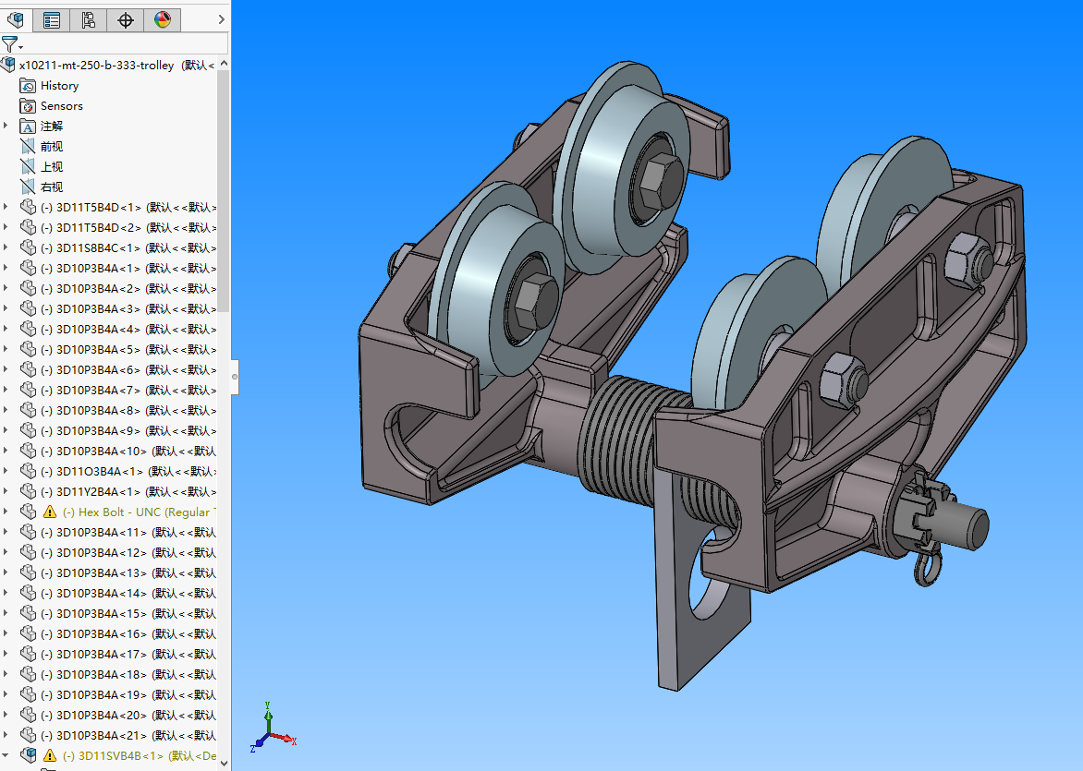Select the Hex Bolt - UNC component
Image resolution: width=1083 pixels, height=771 pixels.
139,512
